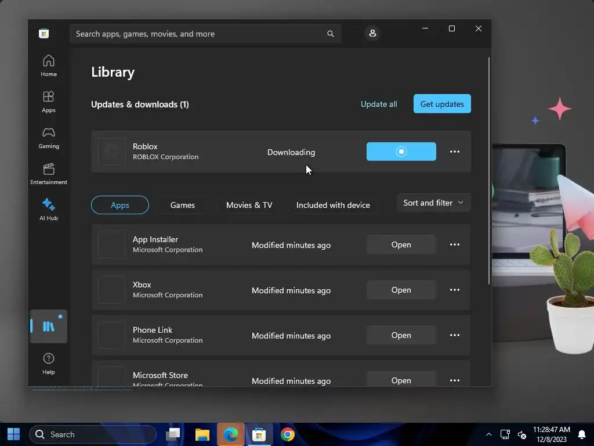Open the Home section in sidebar
594x446 pixels.
pyautogui.click(x=49, y=66)
